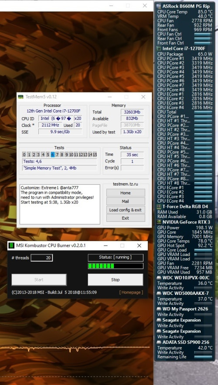The image size is (218, 385).
Task: Click the Kombustor green progress bar
Action: [116, 266]
